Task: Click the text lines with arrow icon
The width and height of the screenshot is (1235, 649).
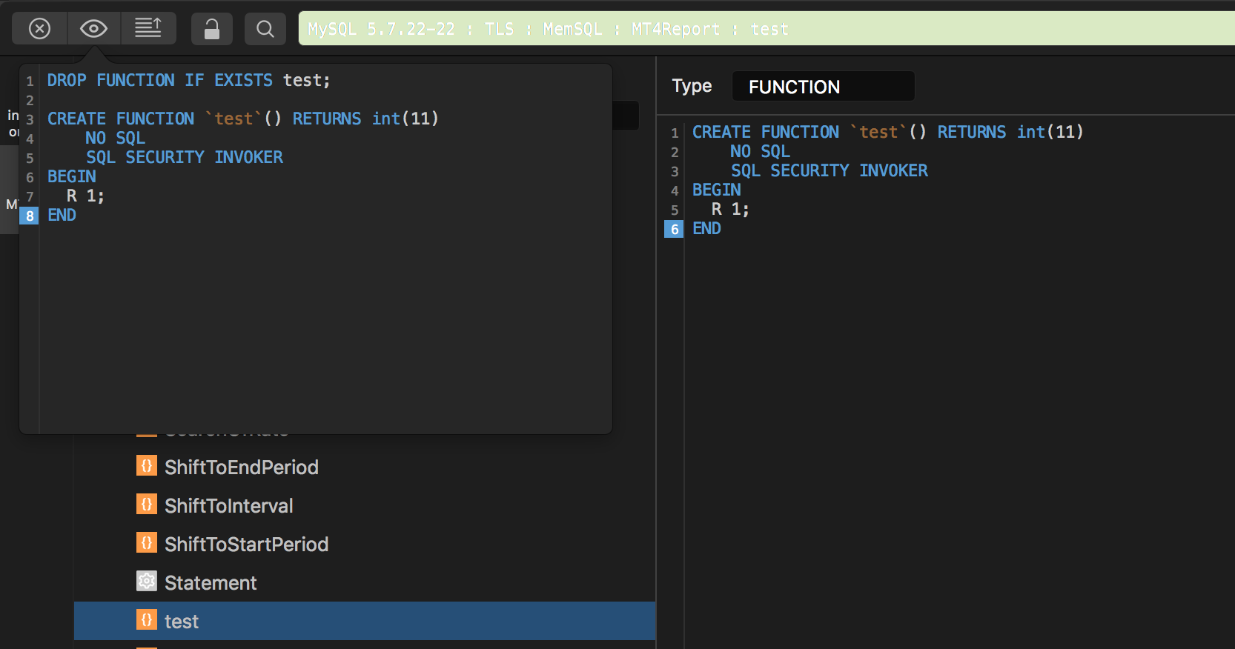Action: 148,29
